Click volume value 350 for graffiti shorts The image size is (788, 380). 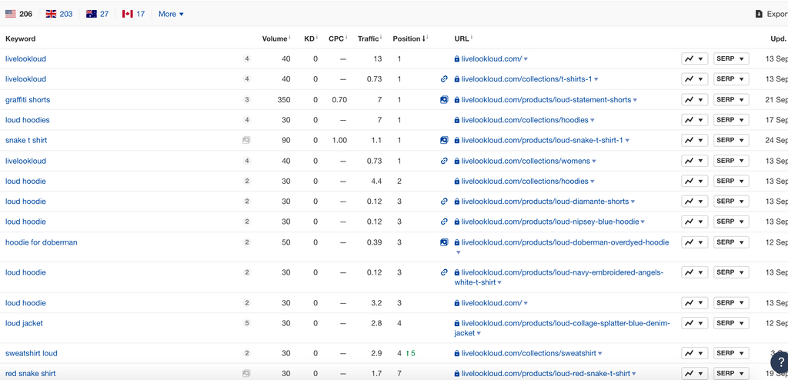pos(284,99)
